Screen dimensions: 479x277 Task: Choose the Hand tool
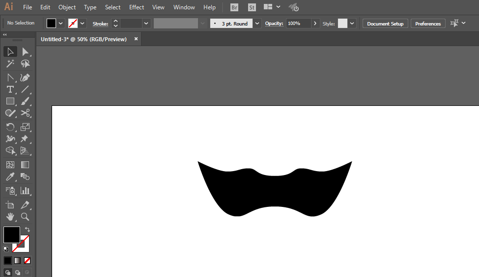pyautogui.click(x=10, y=217)
